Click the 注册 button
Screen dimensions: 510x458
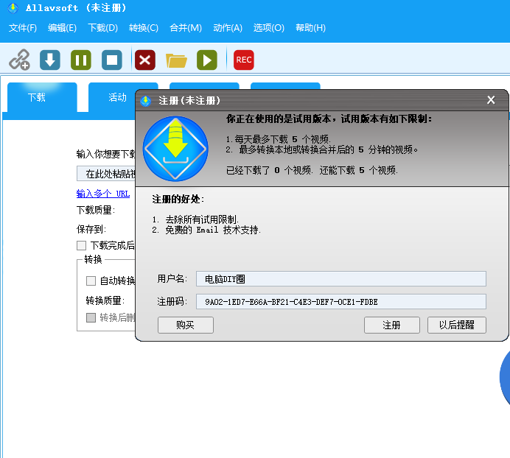(391, 325)
